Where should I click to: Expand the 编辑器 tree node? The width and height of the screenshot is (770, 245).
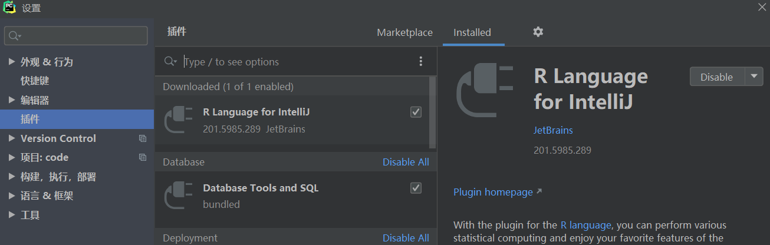point(12,100)
